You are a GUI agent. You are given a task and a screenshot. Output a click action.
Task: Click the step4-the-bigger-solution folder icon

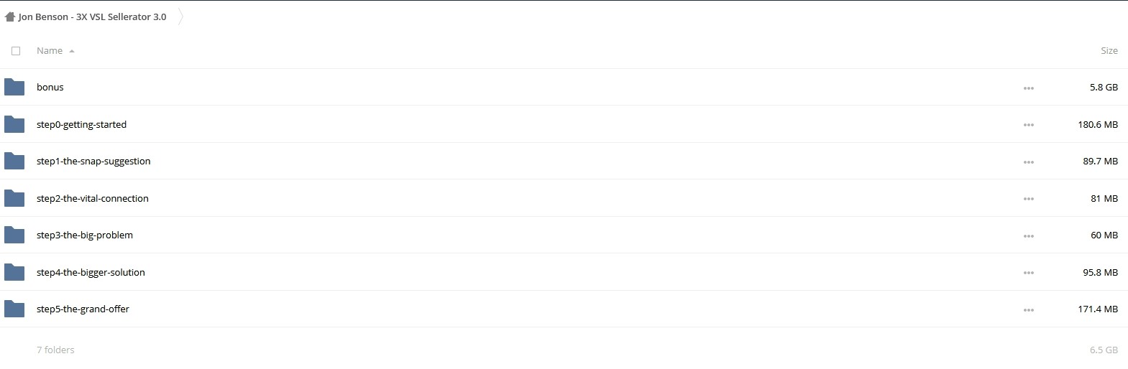[x=14, y=272]
